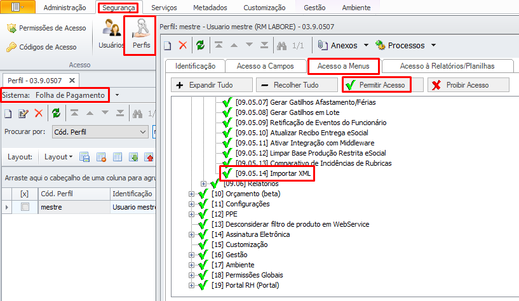Open the Anexos dropdown arrow
Image resolution: width=519 pixels, height=301 pixels.
point(366,45)
